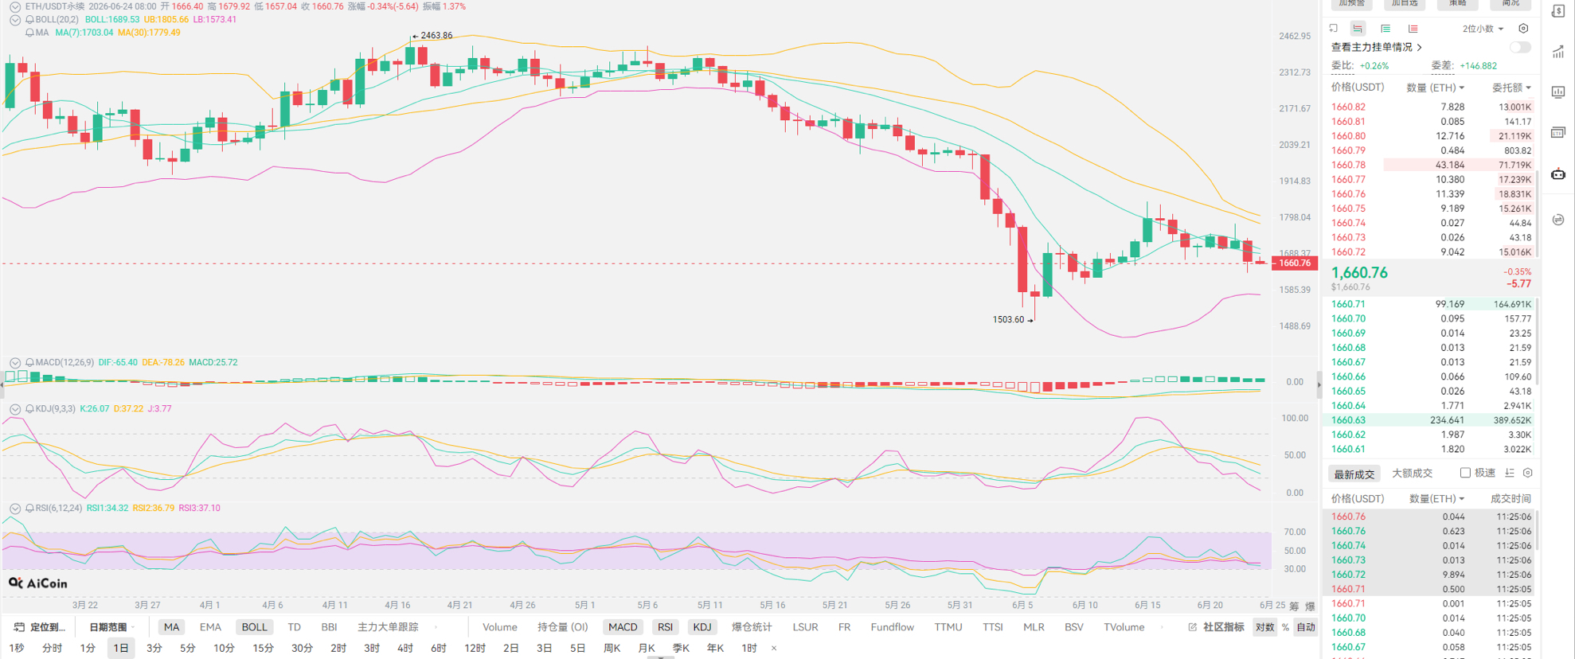Enable the 极速 checkbox
This screenshot has width=1575, height=659.
point(1465,473)
